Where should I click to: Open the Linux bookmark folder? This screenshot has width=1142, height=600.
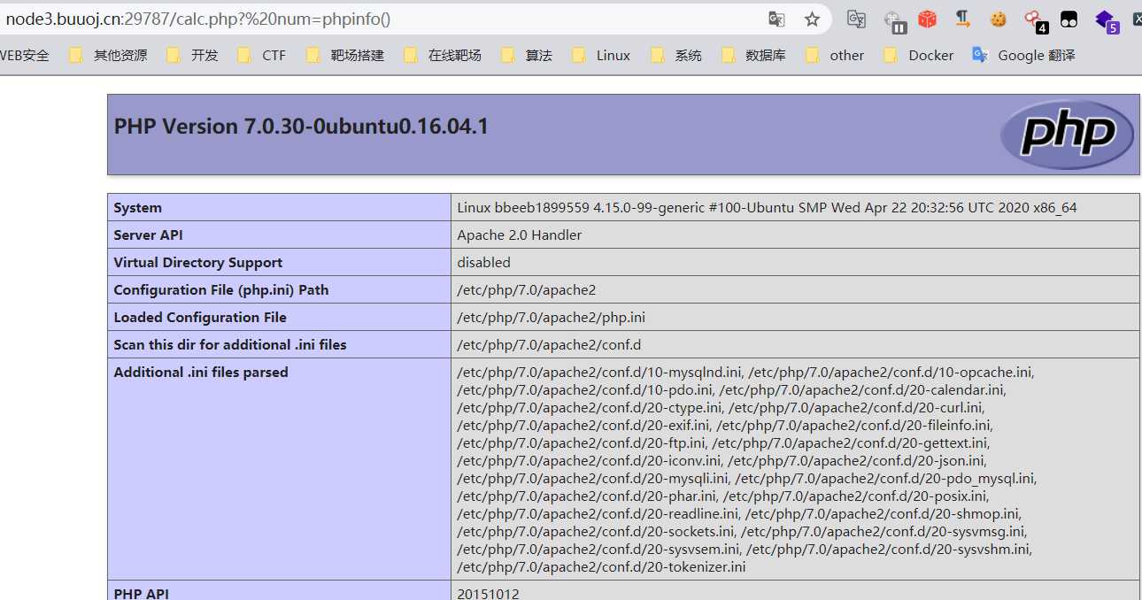click(601, 55)
